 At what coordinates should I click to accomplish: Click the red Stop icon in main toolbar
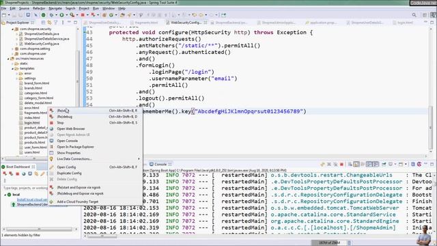pyautogui.click(x=83, y=15)
